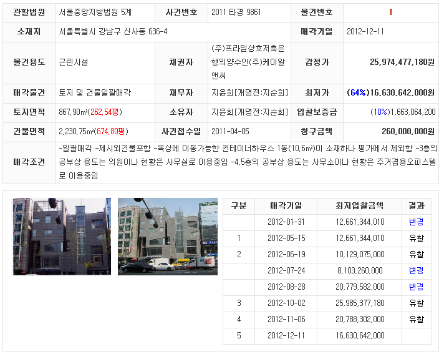439x359 pixels.
Task: Click the 유찰 result for 2012-05-15
Action: tap(416, 239)
